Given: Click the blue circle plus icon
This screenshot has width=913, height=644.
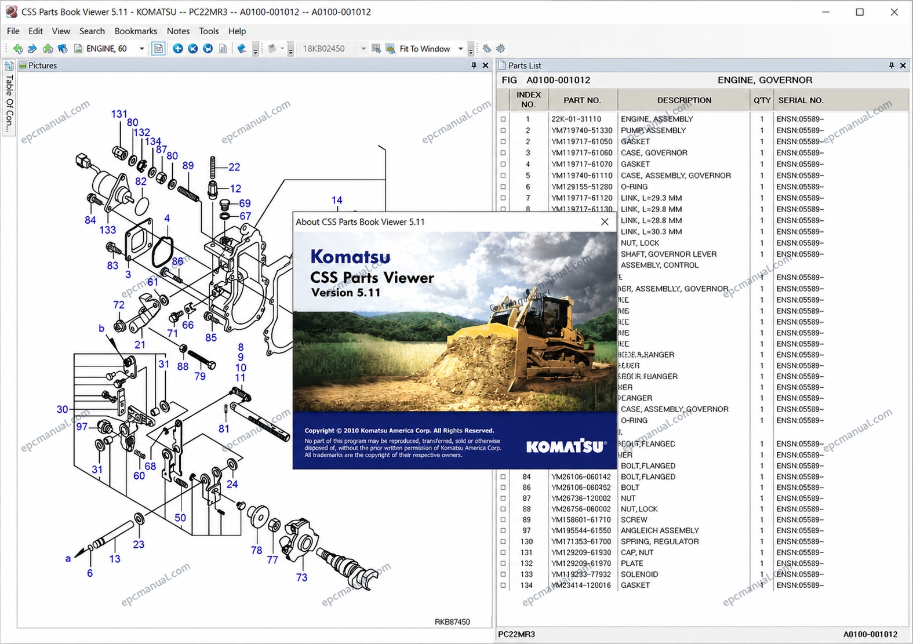Looking at the screenshot, I should 178,49.
